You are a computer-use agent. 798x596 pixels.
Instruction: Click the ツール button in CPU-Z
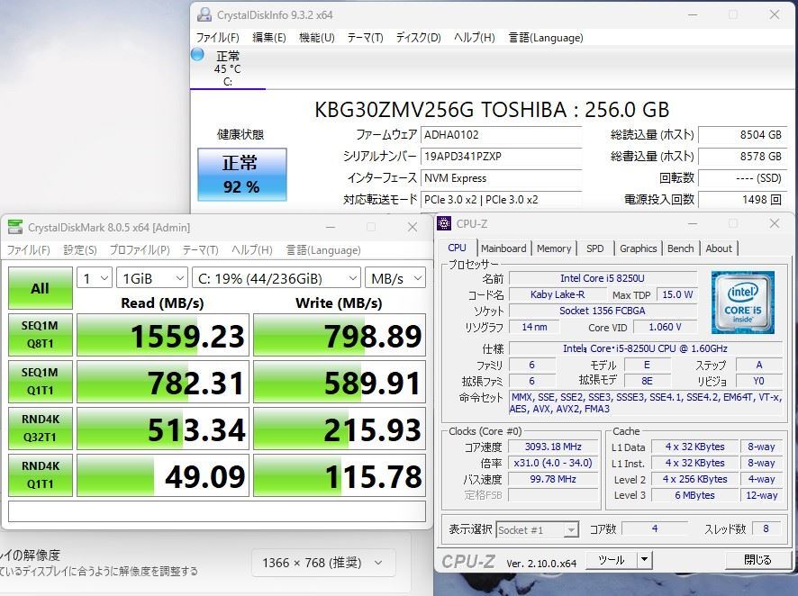point(611,560)
